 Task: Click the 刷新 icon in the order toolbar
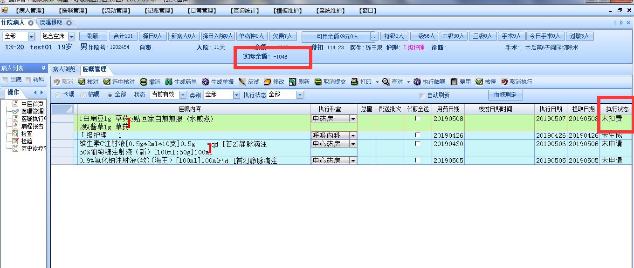click(292, 82)
